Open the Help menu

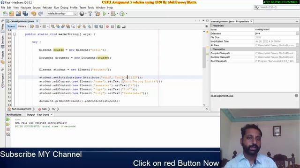pyautogui.click(x=110, y=7)
